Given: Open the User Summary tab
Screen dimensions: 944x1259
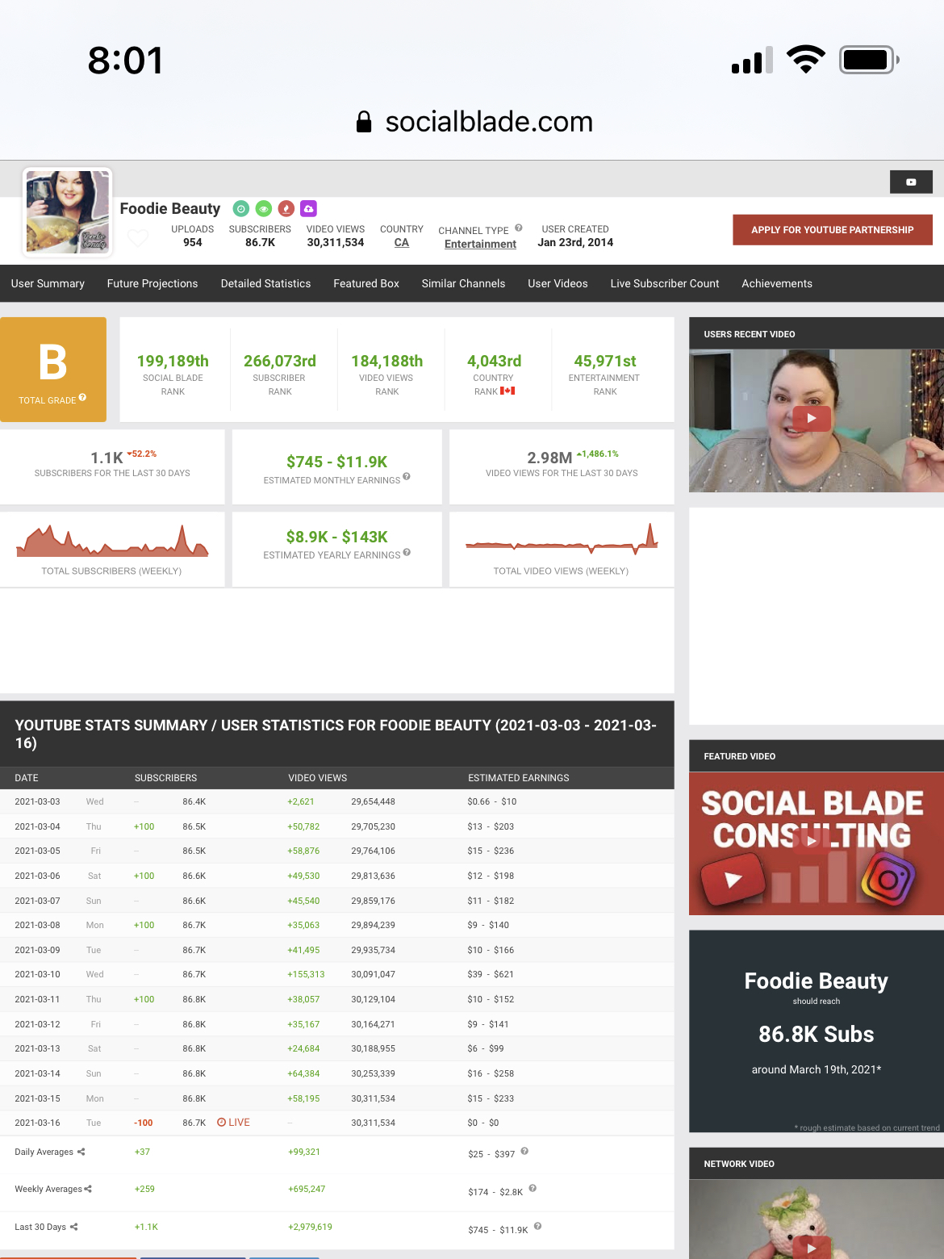Looking at the screenshot, I should tap(48, 284).
